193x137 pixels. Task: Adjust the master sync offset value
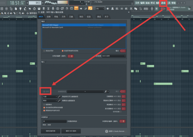click(71, 56)
